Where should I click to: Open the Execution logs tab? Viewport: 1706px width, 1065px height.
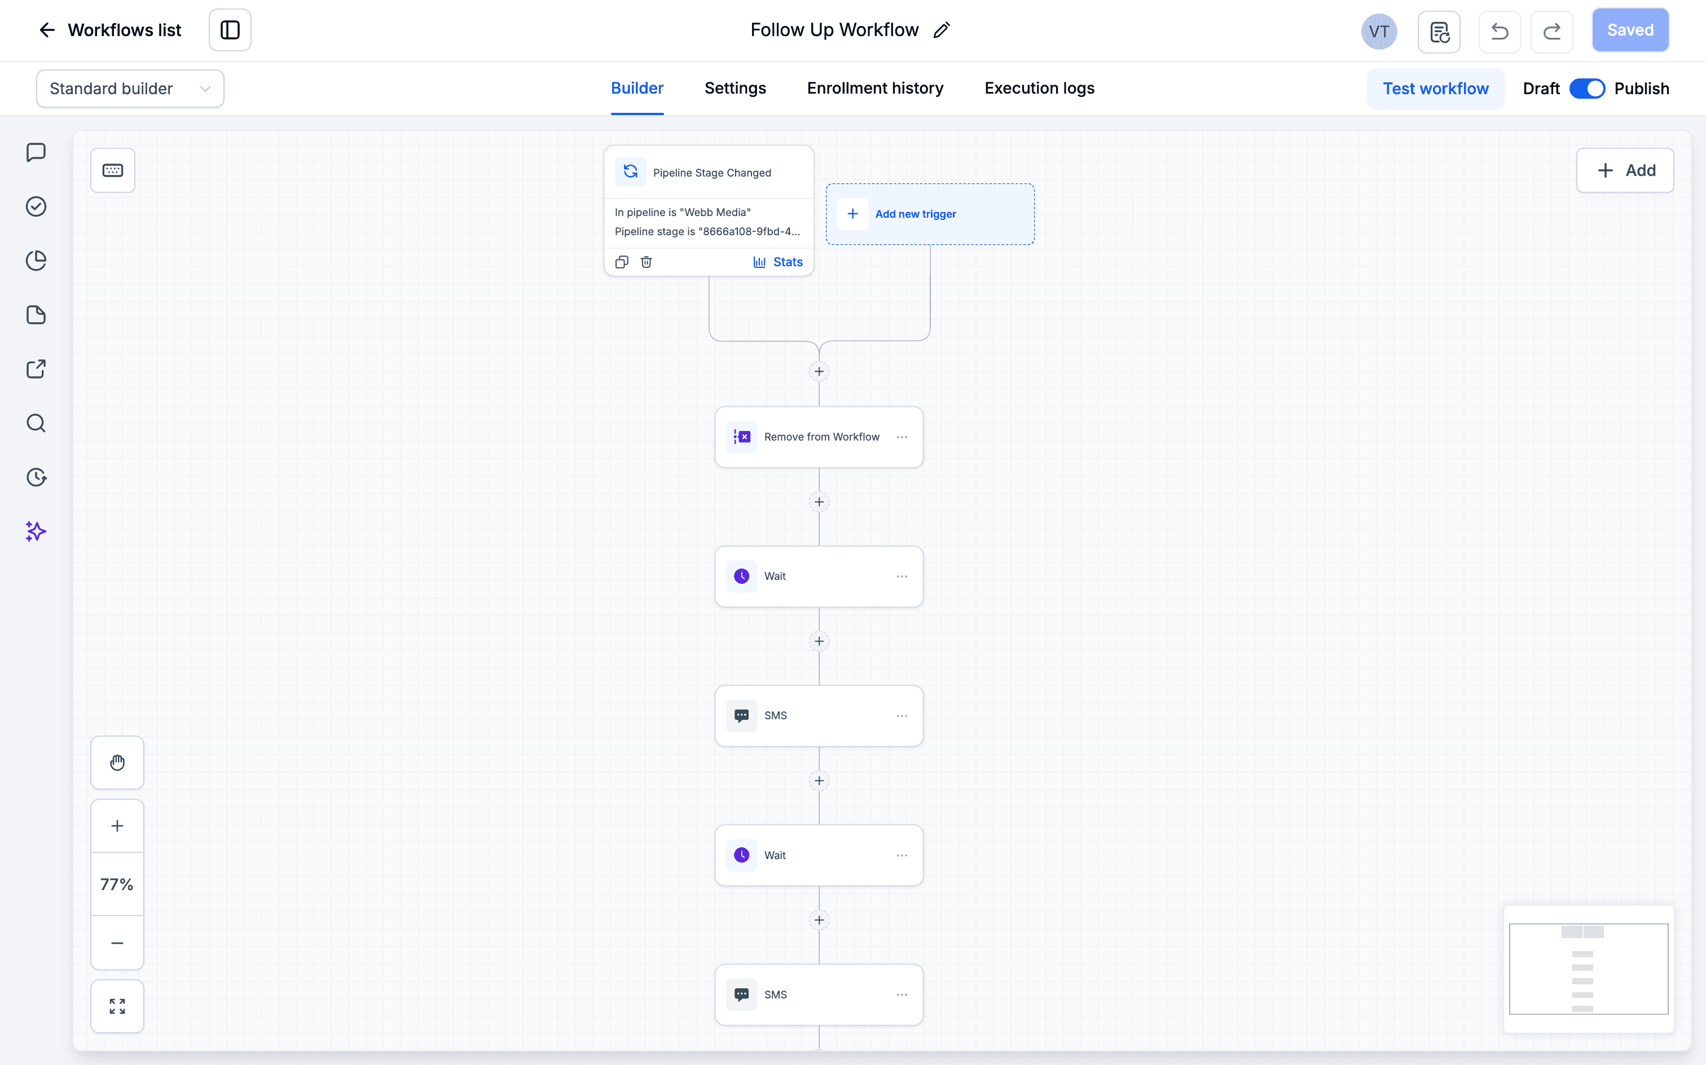point(1039,89)
